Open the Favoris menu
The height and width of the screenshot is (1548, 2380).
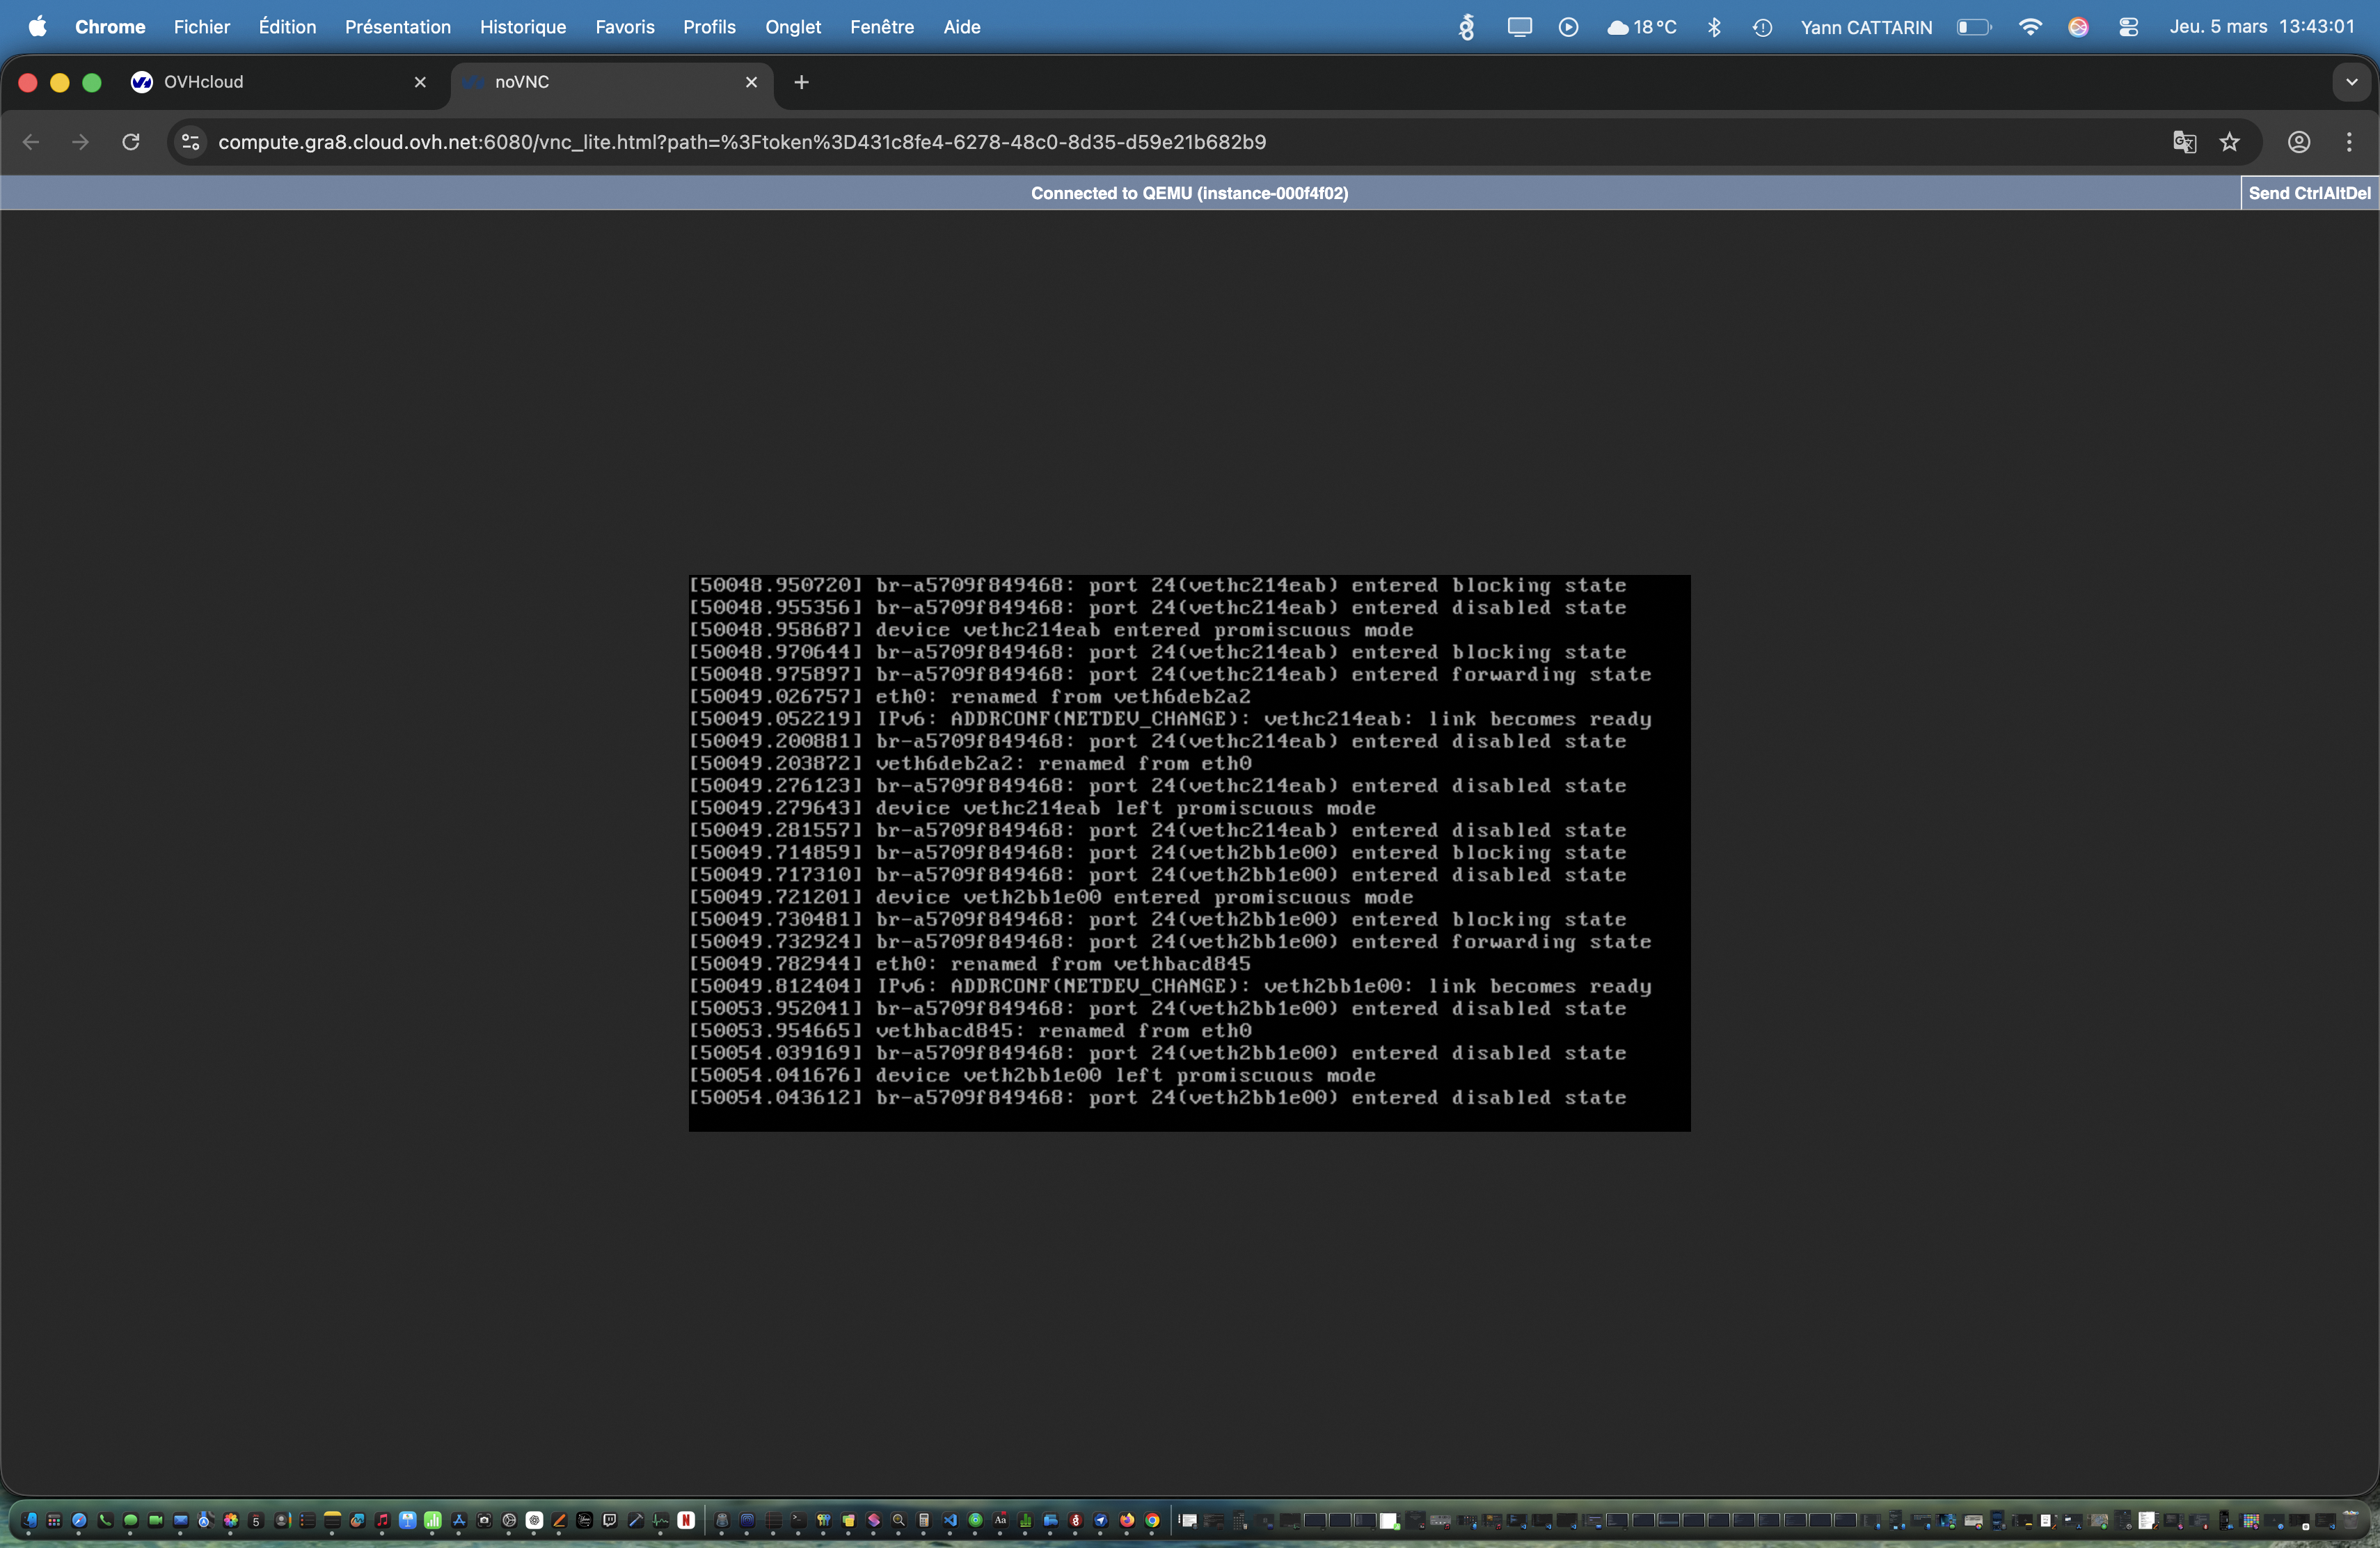tap(624, 27)
